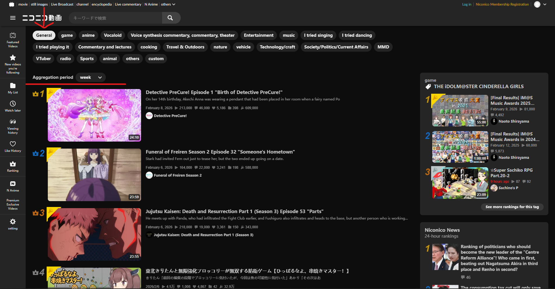Image resolution: width=555 pixels, height=289 pixels.
Task: Click Sachino's P uploader avatar
Action: click(494, 188)
